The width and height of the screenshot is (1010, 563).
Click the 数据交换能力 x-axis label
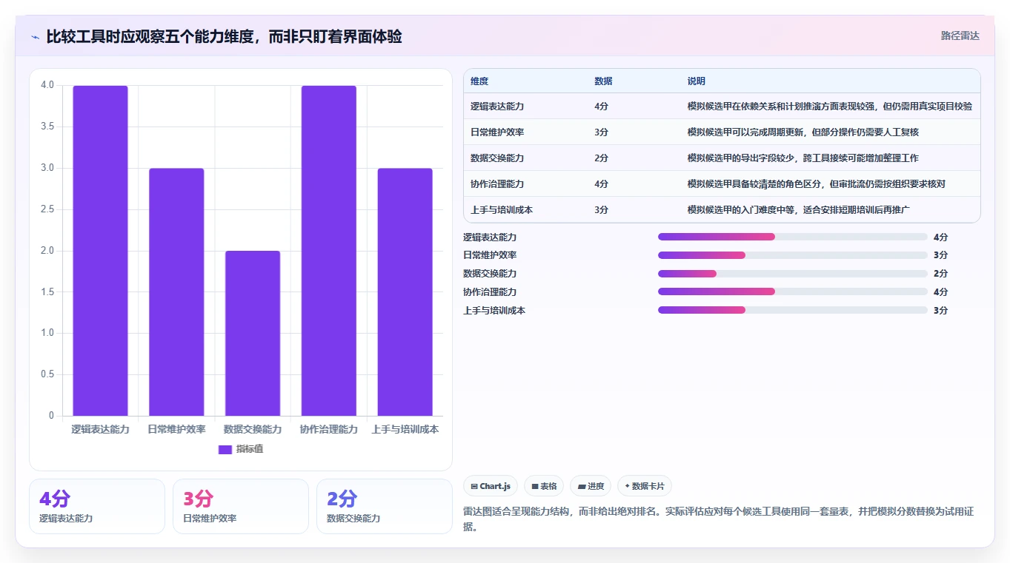click(x=253, y=429)
